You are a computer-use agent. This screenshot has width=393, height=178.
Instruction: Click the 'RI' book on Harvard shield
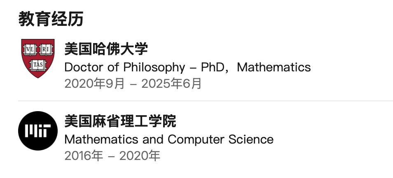(x=46, y=50)
